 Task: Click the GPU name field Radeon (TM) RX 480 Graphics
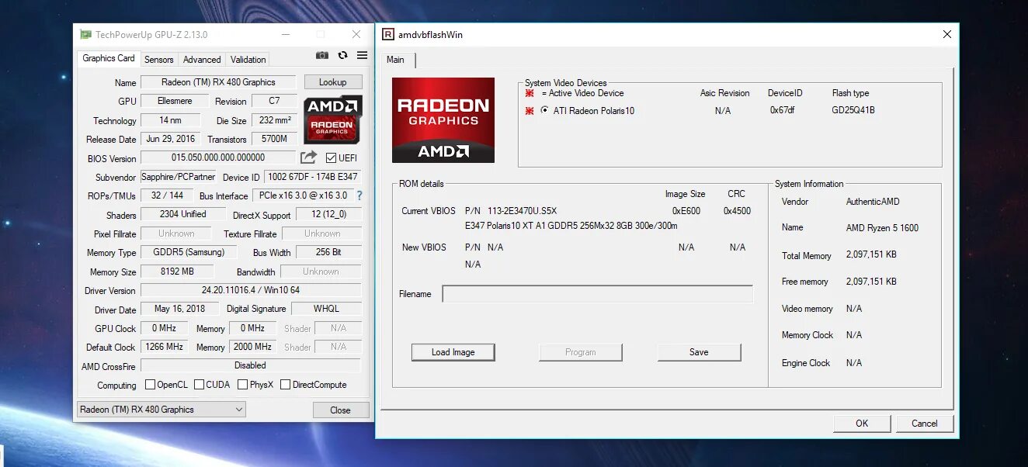[218, 82]
